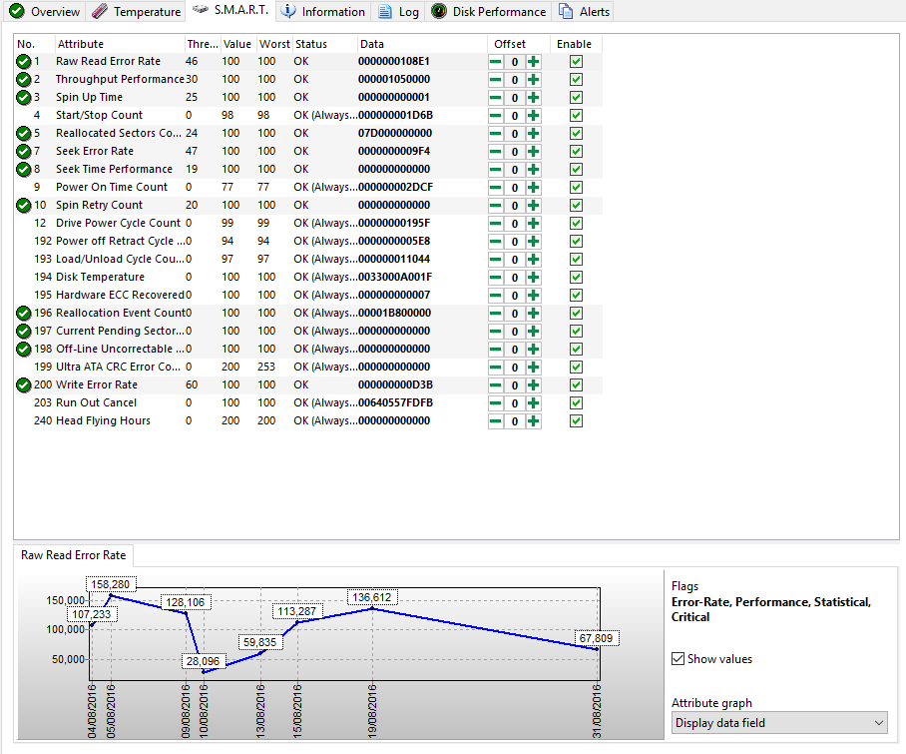Increase offset for Load/Unload Cycle Count
906x754 pixels.
pyautogui.click(x=533, y=259)
